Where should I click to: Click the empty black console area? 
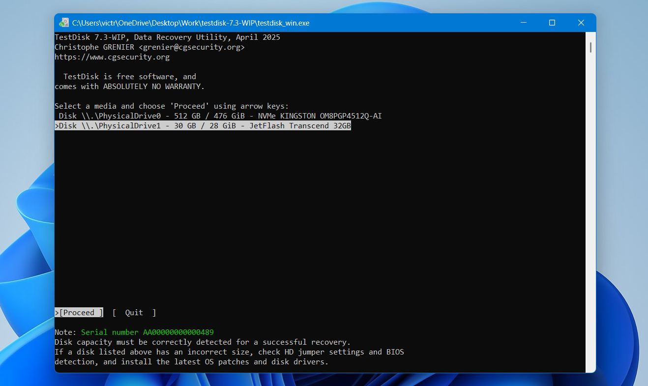click(320, 216)
